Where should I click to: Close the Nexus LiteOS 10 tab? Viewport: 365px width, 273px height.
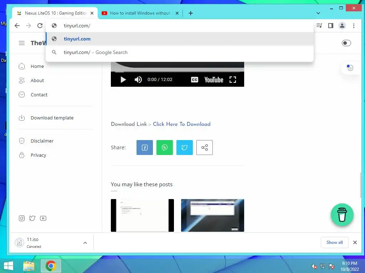92,13
